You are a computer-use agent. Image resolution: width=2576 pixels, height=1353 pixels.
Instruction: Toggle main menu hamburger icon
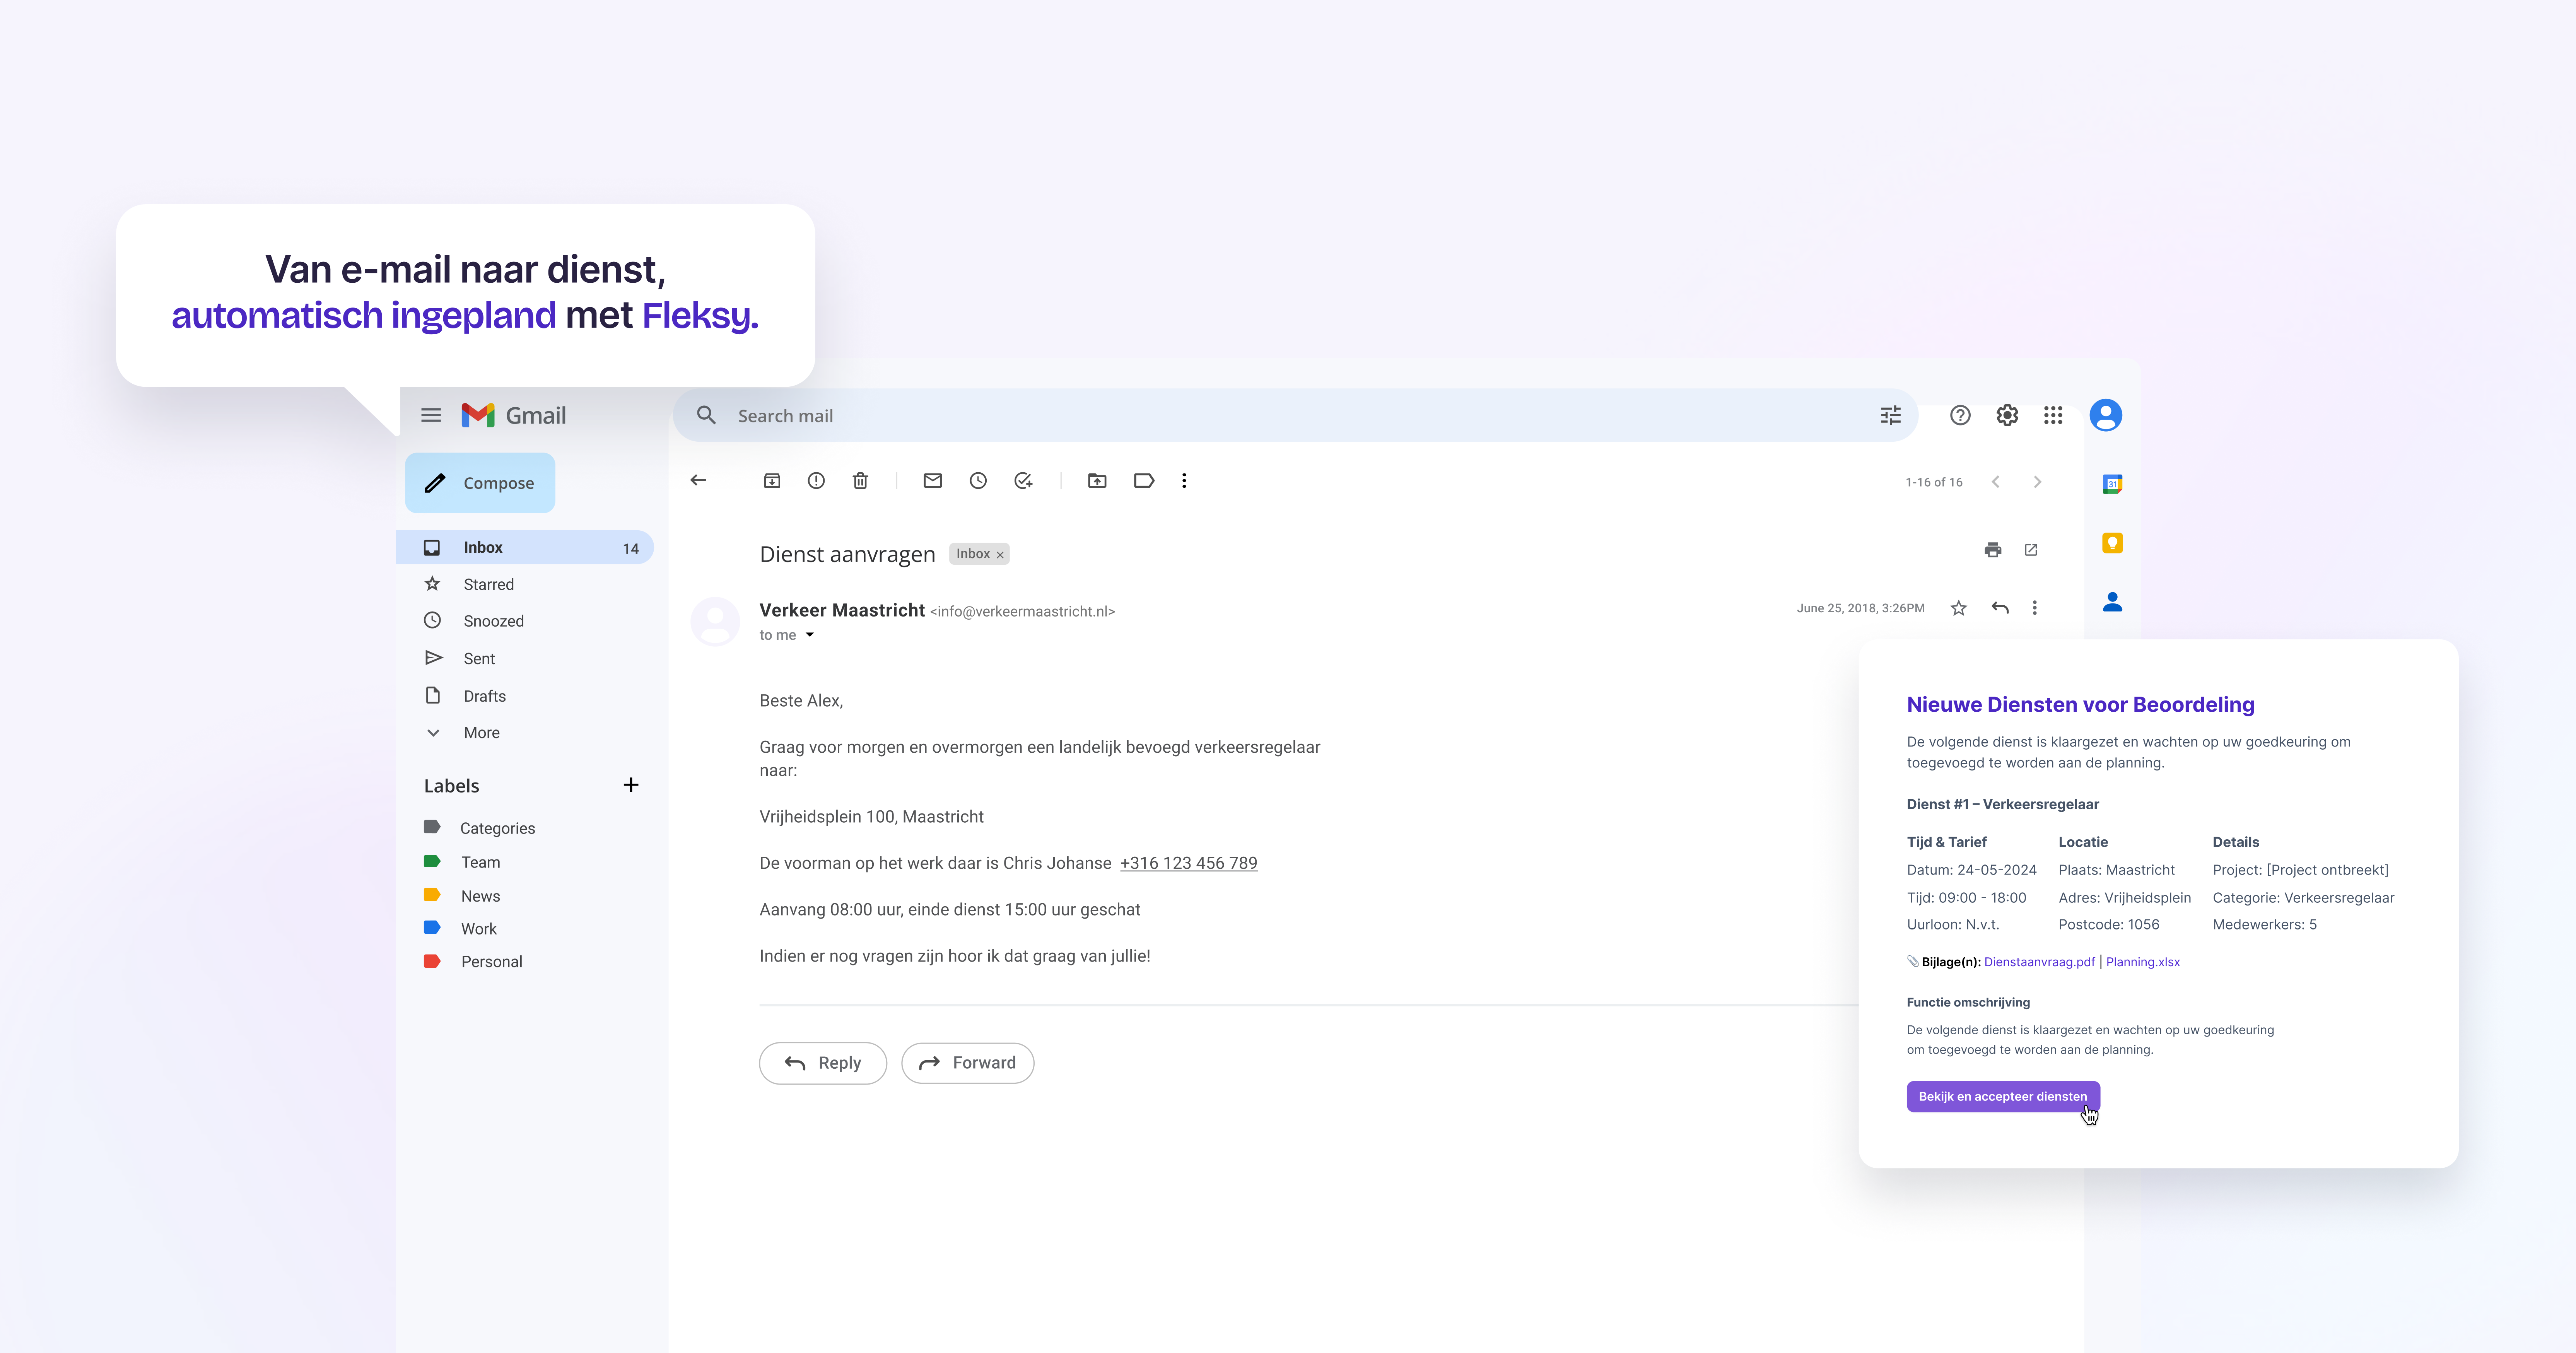[x=431, y=415]
